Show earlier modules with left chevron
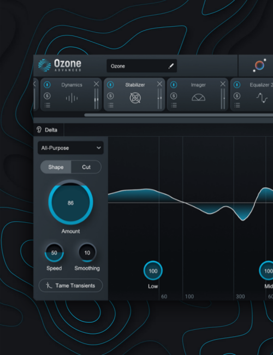Viewport: 273px width, 355px height. [x=34, y=84]
